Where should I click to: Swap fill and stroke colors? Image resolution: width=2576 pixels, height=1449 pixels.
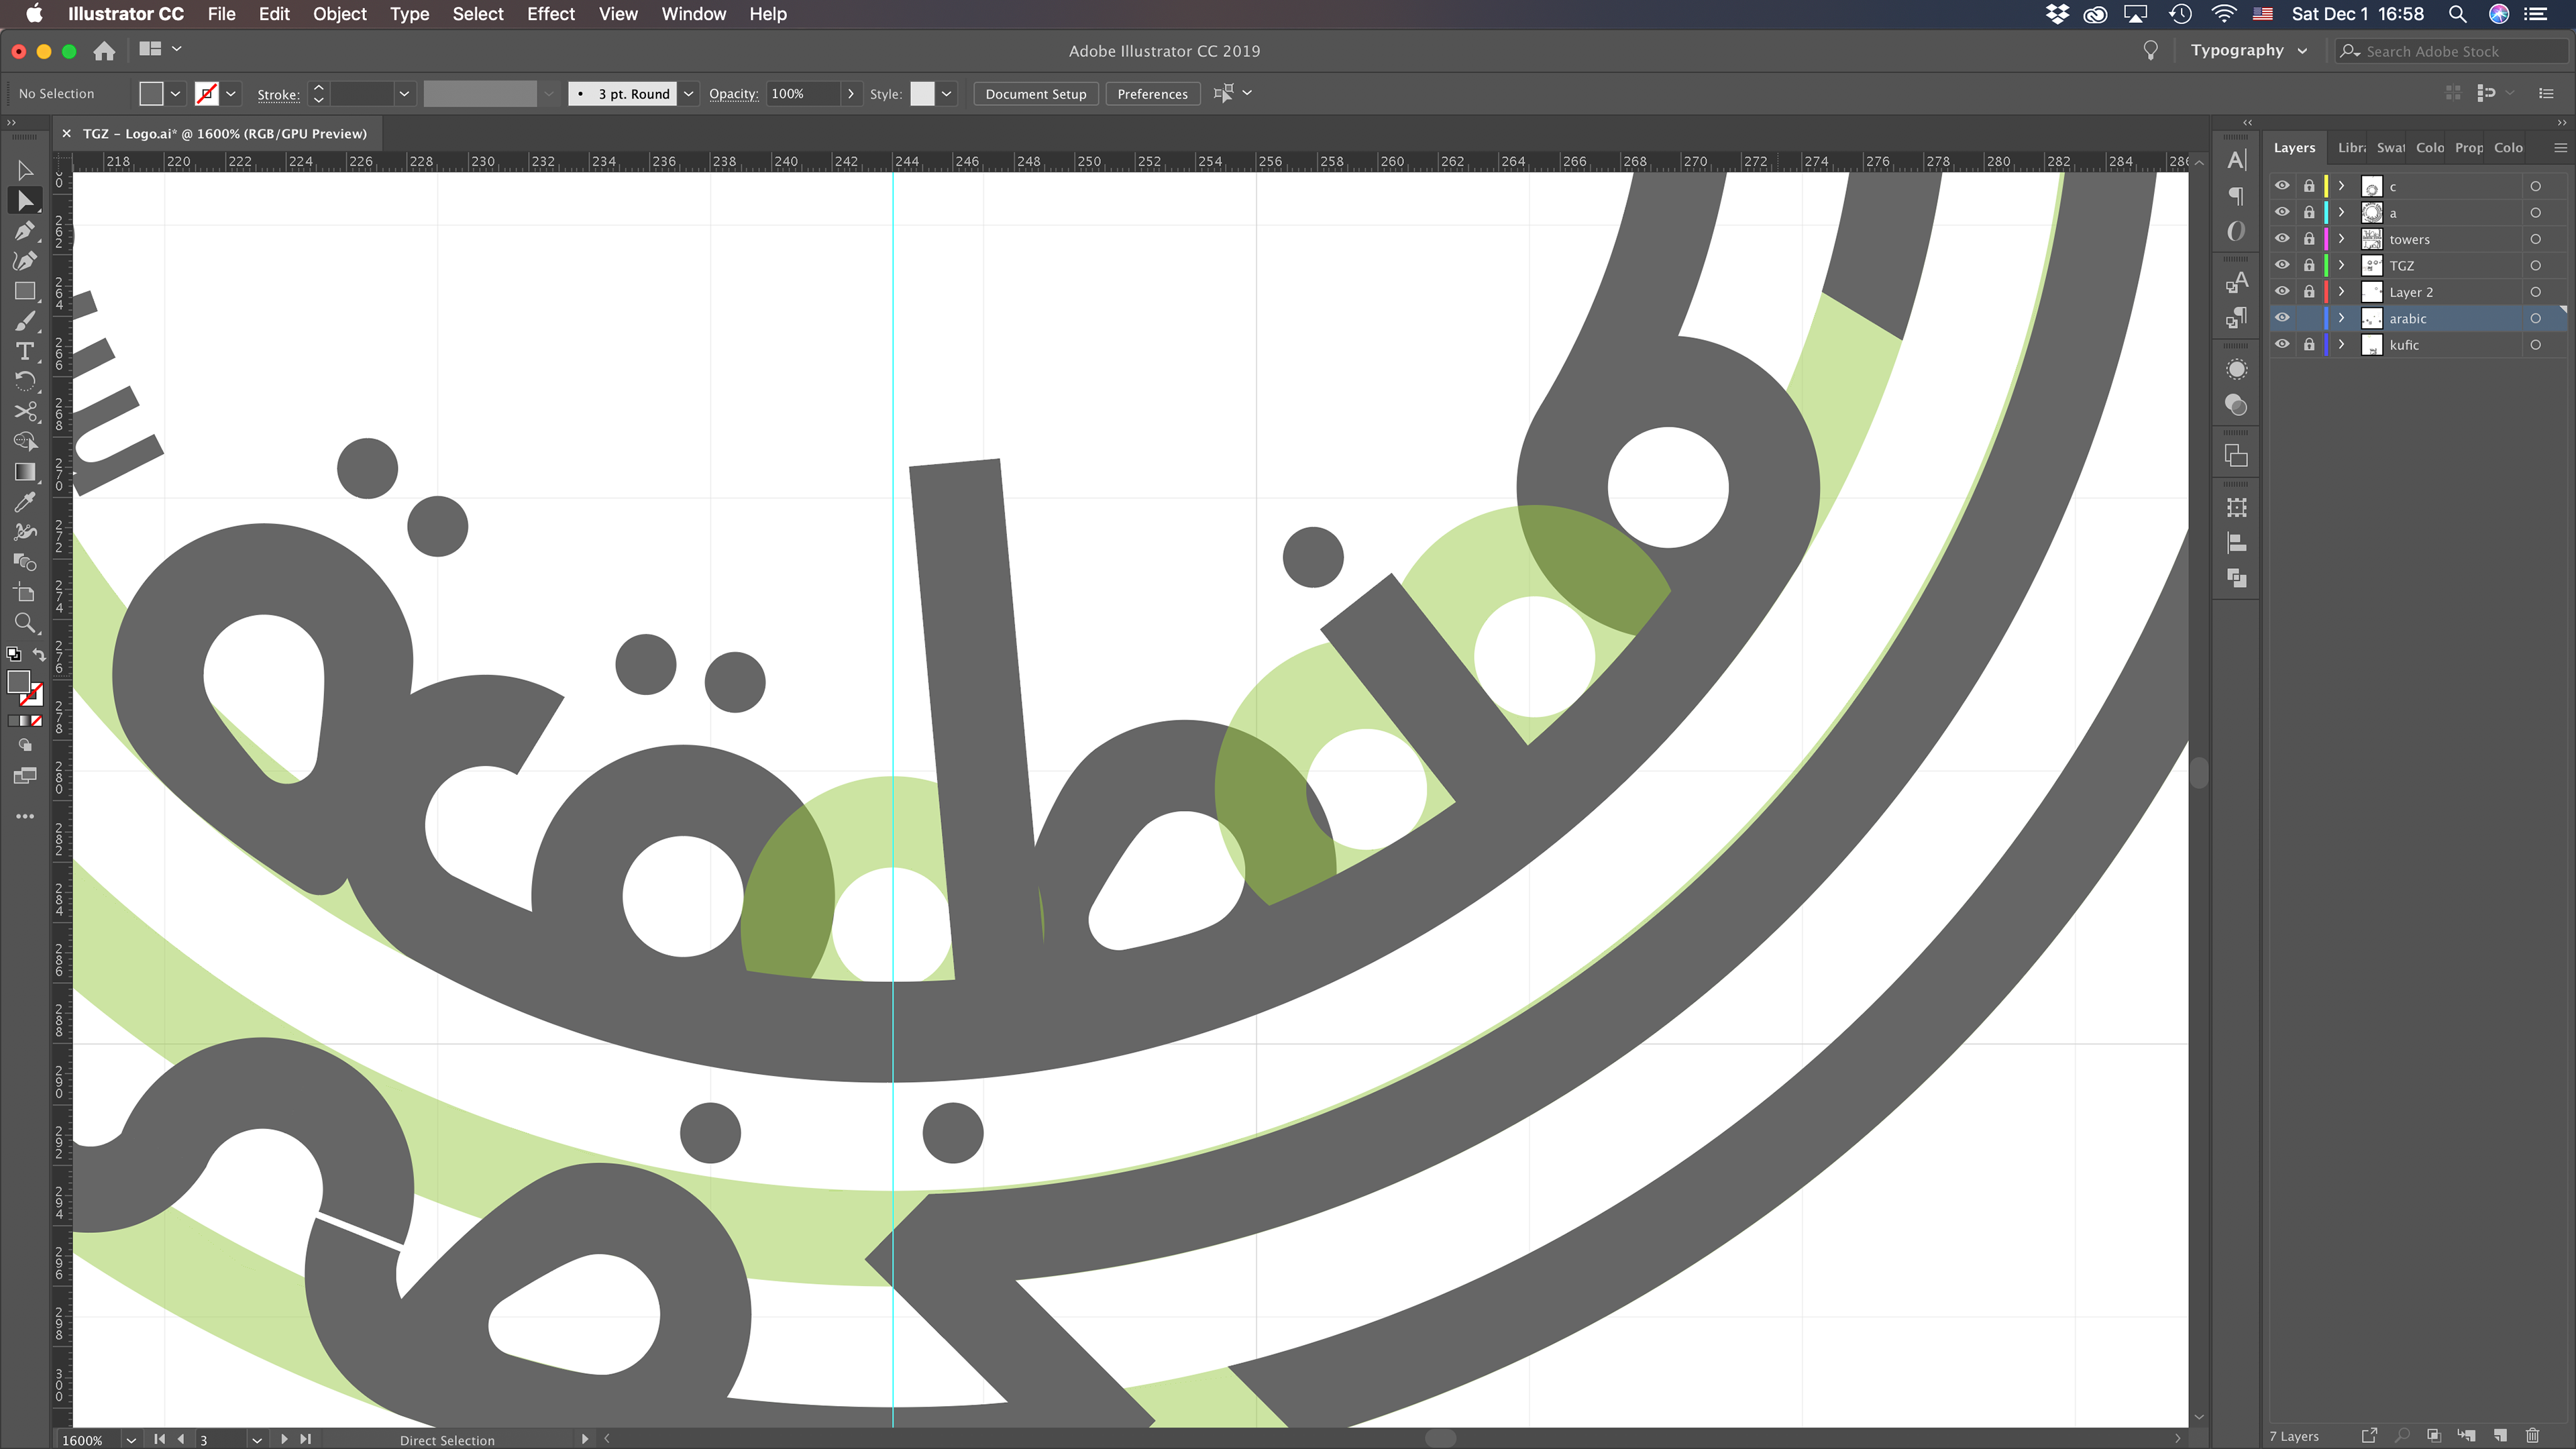tap(39, 655)
